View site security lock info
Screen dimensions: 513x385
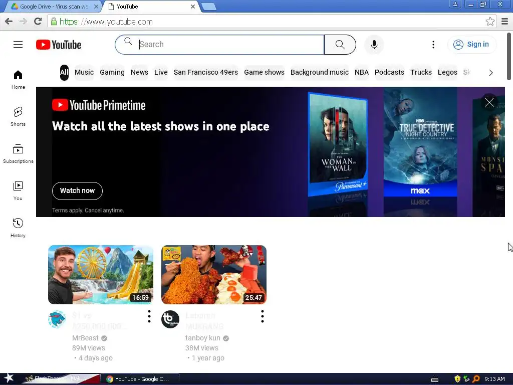click(x=54, y=22)
